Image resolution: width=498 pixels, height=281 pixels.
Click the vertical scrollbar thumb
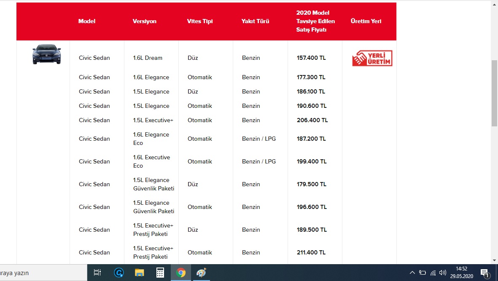pyautogui.click(x=494, y=93)
